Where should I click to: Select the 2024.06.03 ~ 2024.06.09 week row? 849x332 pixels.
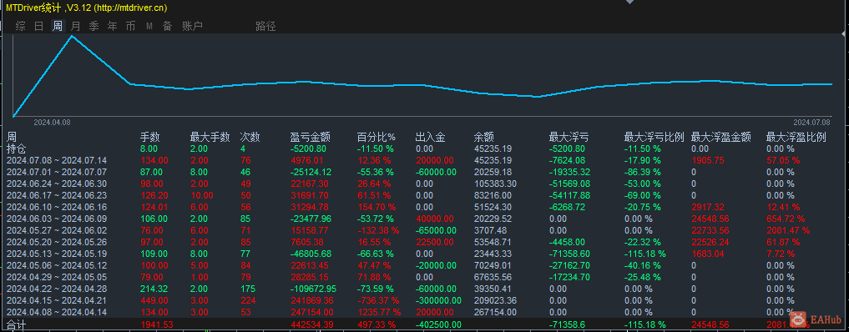(x=425, y=219)
